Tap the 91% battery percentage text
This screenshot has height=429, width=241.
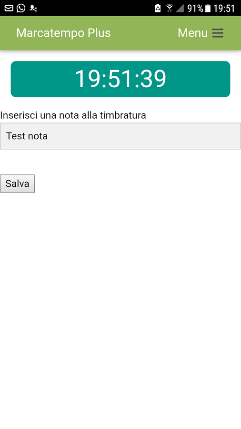coord(195,9)
